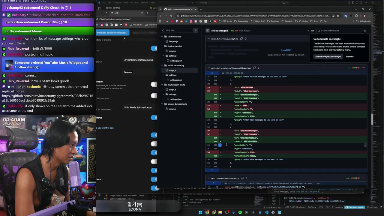Toggle the switch beside 'messages from the same user'
The width and height of the screenshot is (384, 216).
tap(154, 85)
